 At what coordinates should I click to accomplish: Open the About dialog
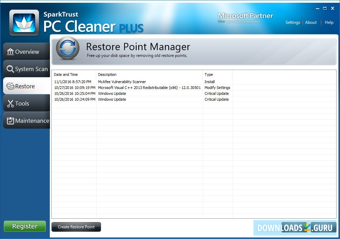(x=311, y=22)
